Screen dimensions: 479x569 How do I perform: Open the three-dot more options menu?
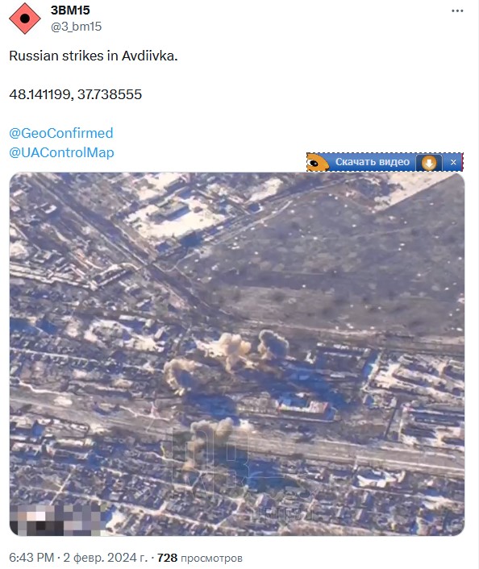click(x=457, y=11)
